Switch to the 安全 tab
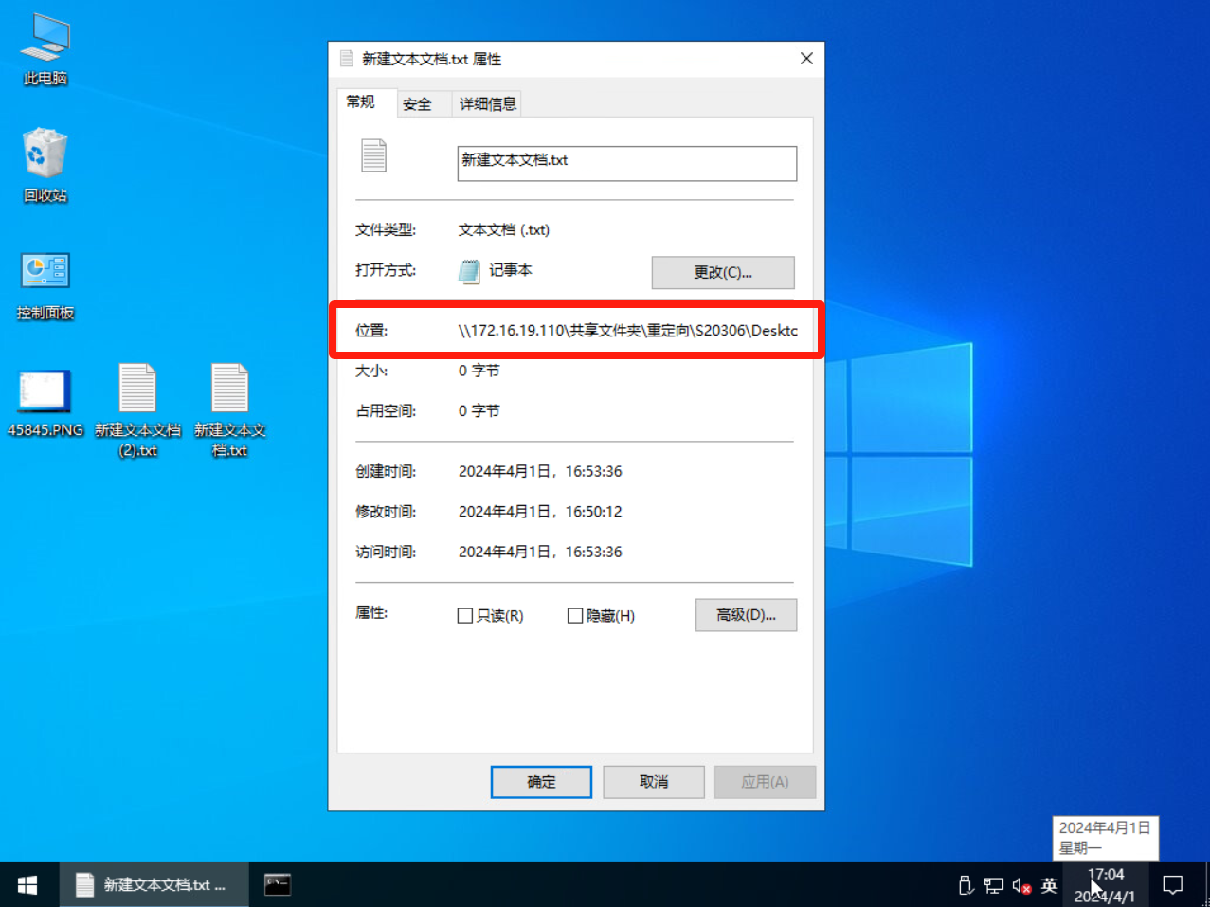The width and height of the screenshot is (1210, 907). point(417,104)
